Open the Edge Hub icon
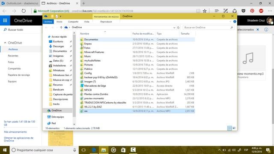274x154 pixels. pyautogui.click(x=217, y=11)
